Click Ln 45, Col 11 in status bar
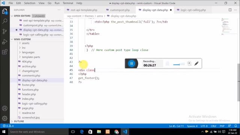This screenshot has width=240, height=135. [176, 126]
